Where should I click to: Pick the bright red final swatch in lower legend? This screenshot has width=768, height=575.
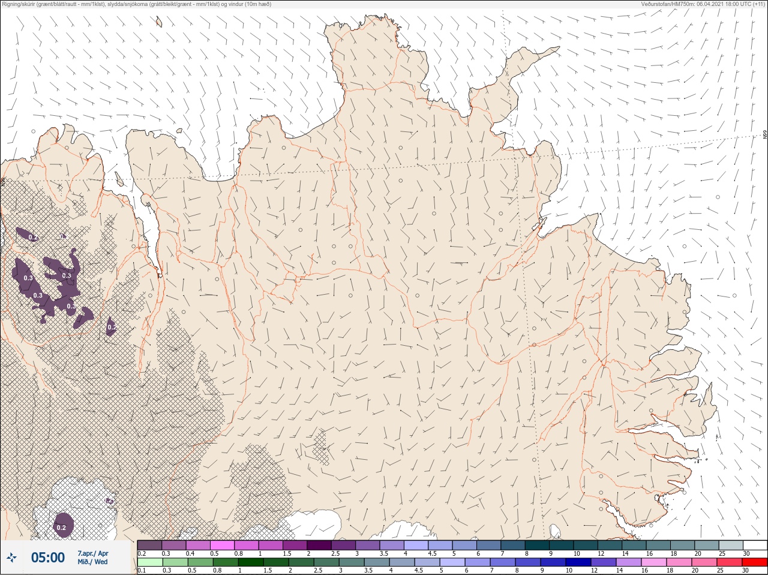click(x=755, y=562)
